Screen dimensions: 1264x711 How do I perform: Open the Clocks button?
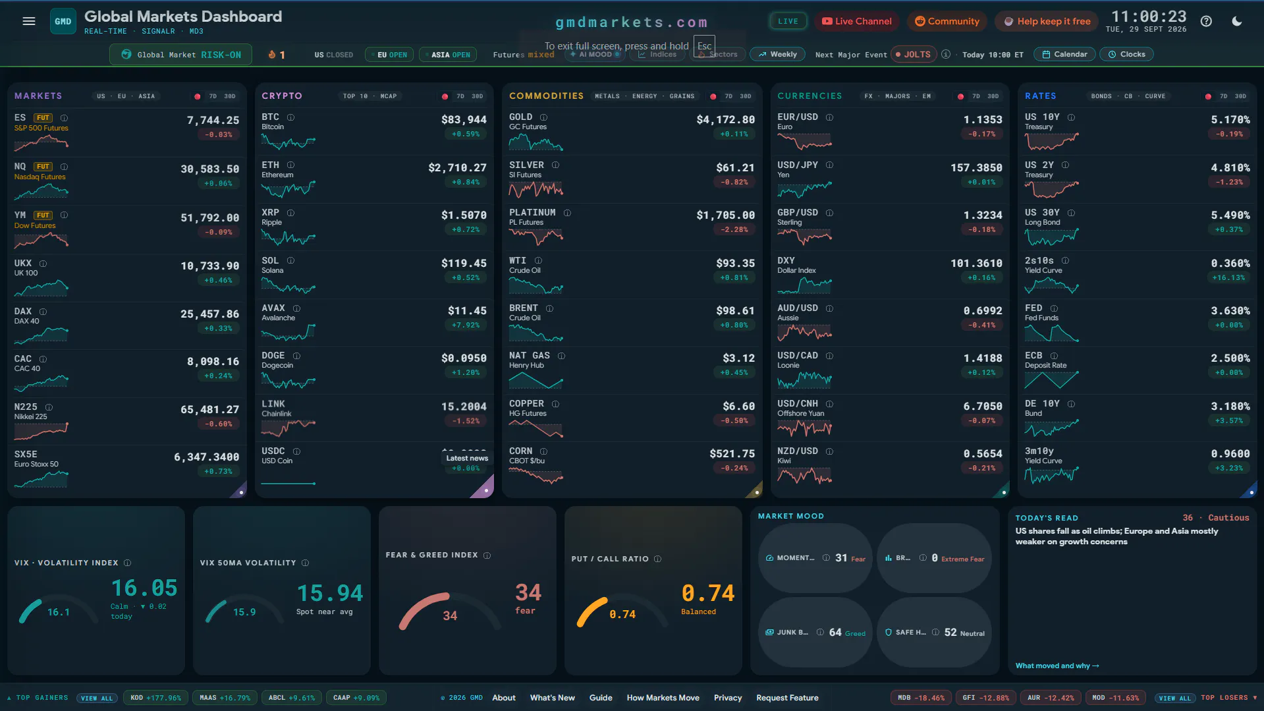(1126, 54)
